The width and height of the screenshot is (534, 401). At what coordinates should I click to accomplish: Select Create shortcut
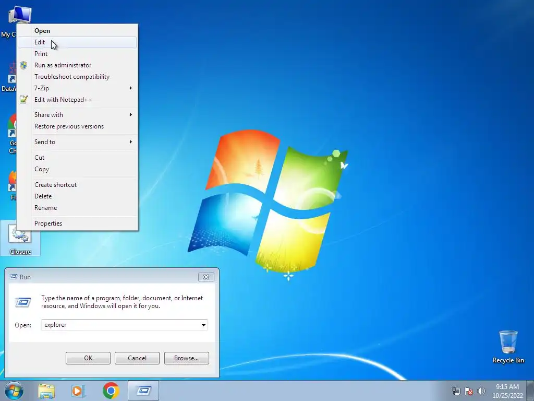pyautogui.click(x=77, y=184)
